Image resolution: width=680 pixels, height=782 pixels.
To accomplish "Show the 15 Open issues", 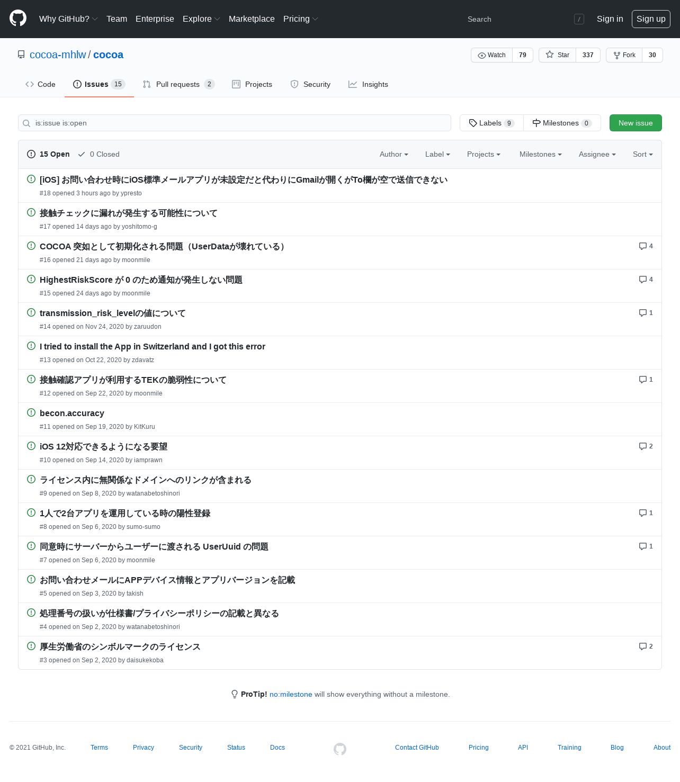I will pos(48,155).
